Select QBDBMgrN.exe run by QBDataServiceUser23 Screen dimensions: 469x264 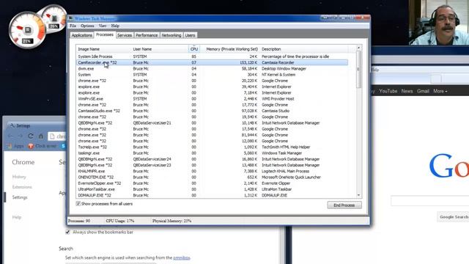pyautogui.click(x=212, y=165)
